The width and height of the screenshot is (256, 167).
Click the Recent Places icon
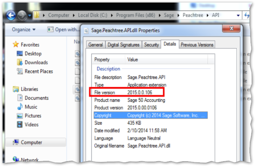click(x=20, y=71)
